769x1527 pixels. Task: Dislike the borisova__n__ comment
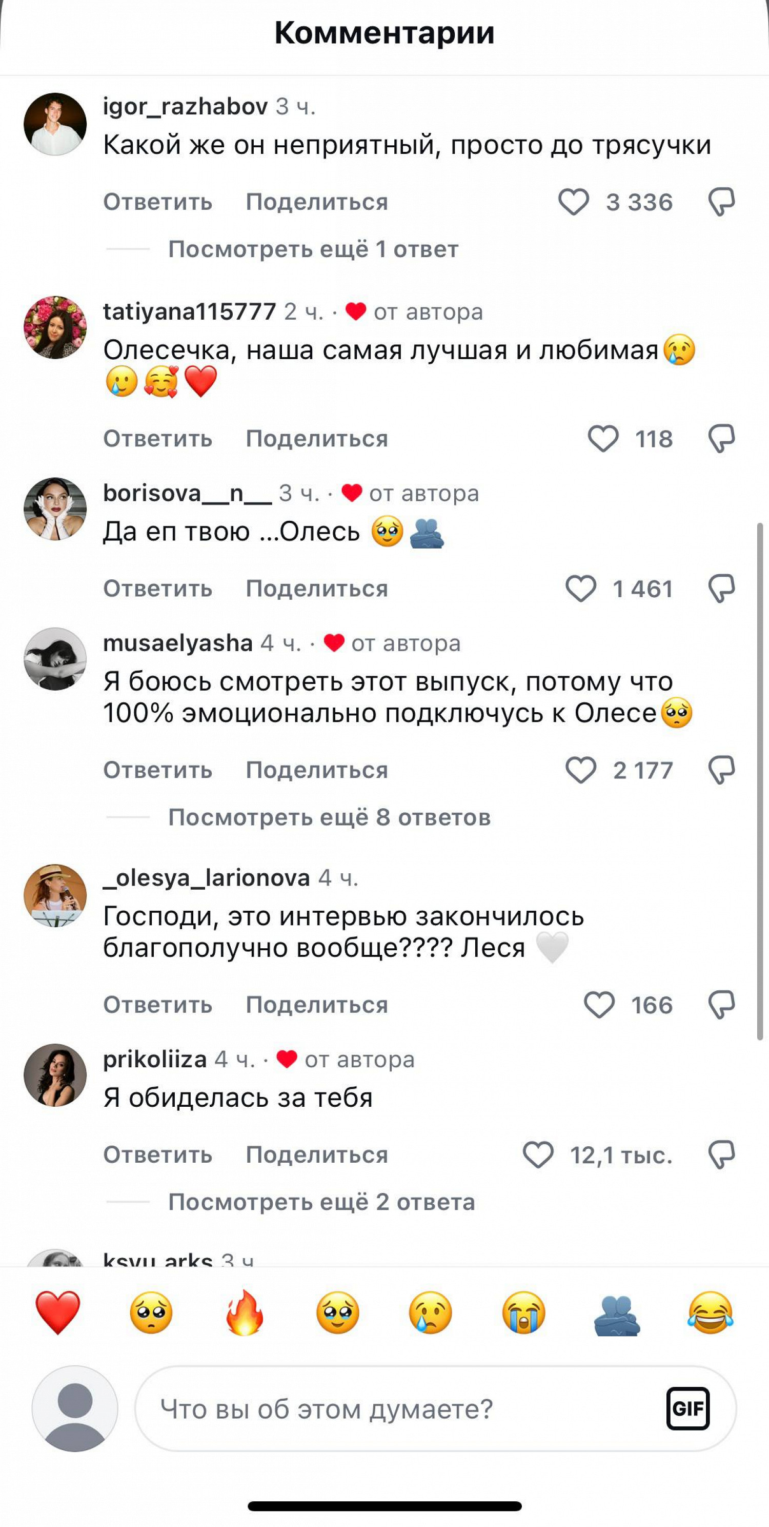tap(722, 589)
